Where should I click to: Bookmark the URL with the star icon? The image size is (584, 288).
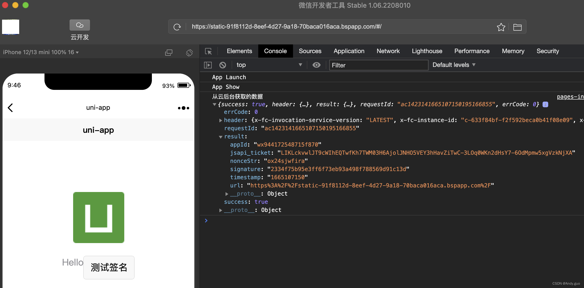point(501,27)
